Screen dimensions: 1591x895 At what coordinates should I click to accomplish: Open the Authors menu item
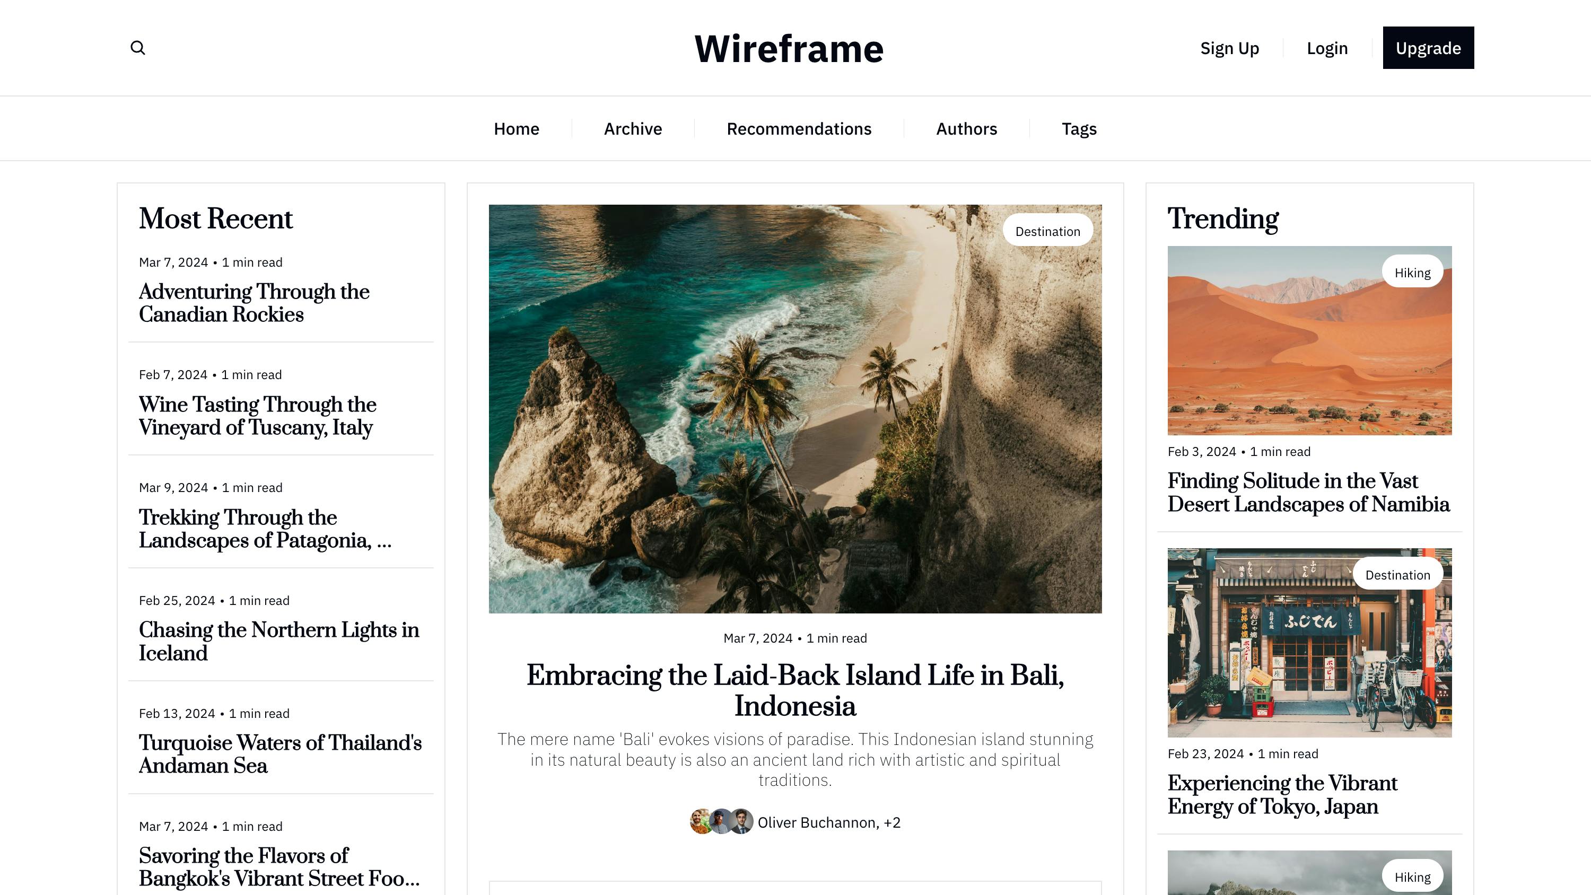[x=966, y=128]
